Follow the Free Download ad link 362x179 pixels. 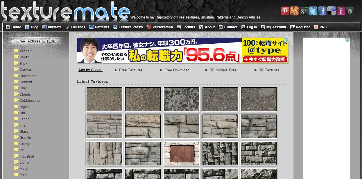[x=175, y=70]
